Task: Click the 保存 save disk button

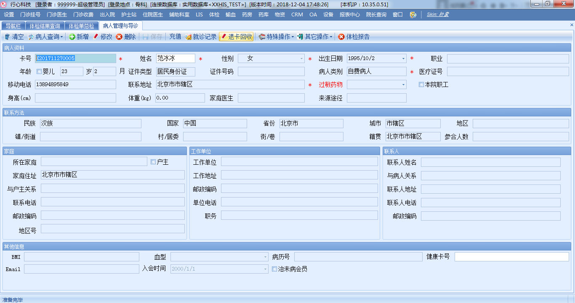Action: (152, 37)
